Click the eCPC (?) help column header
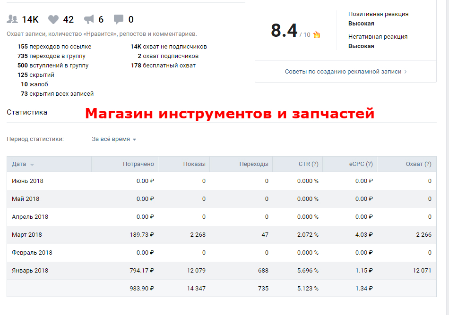449x315 pixels. point(361,164)
